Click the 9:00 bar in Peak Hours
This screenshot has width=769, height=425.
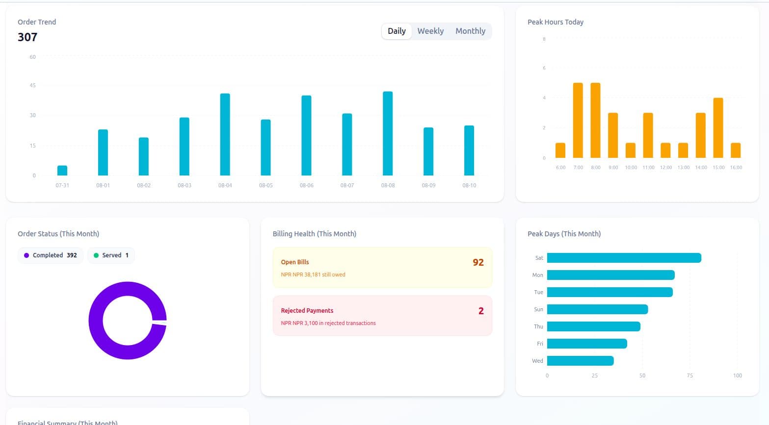click(x=613, y=135)
